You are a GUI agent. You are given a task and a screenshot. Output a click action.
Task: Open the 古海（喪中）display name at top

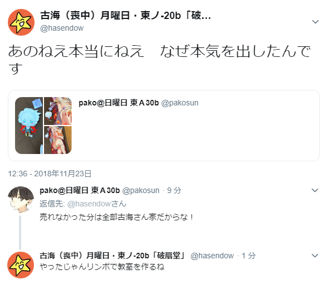click(125, 16)
